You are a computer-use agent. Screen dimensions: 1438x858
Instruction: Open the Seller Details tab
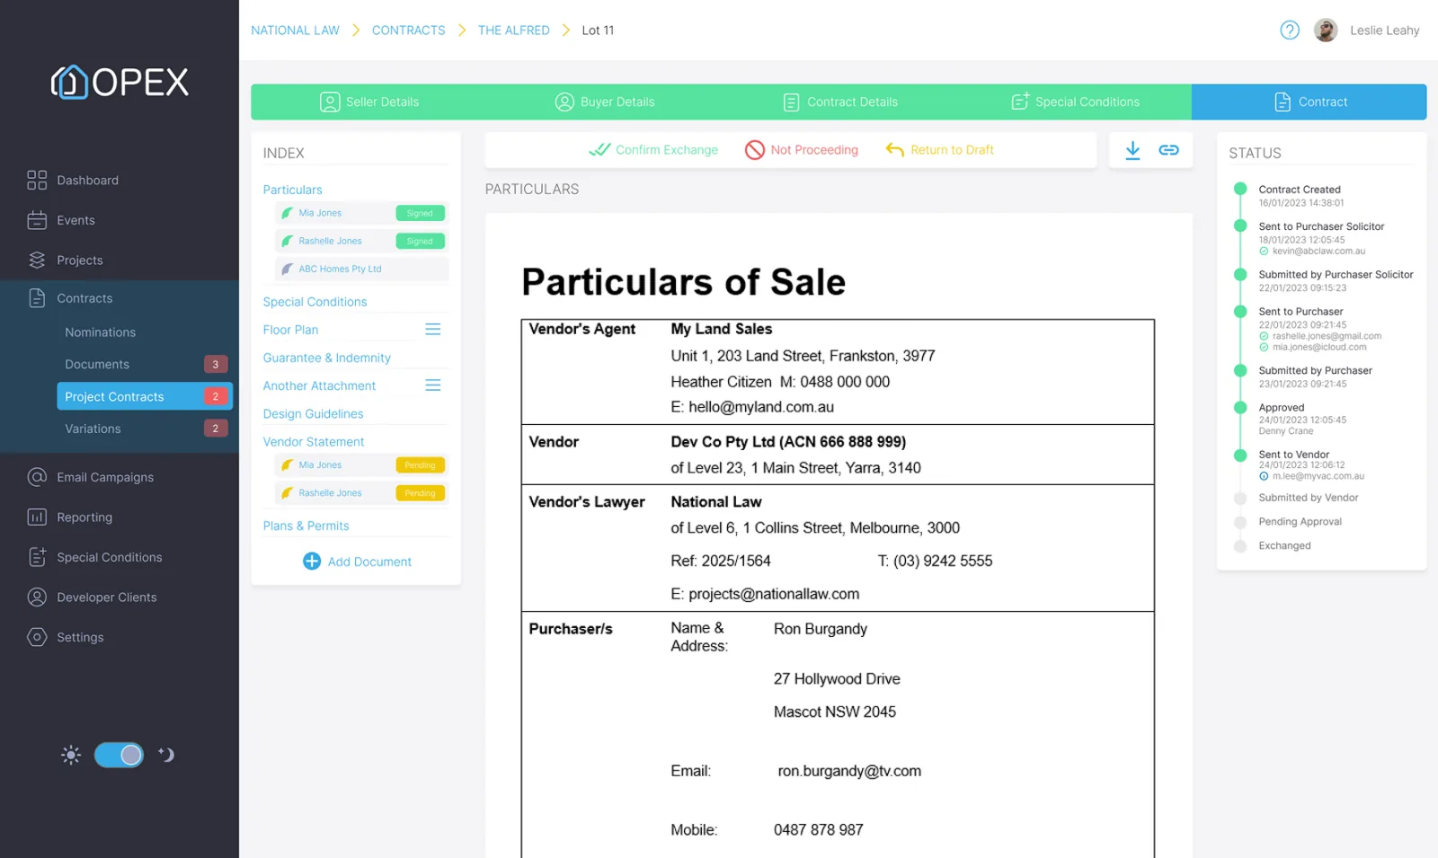click(369, 102)
